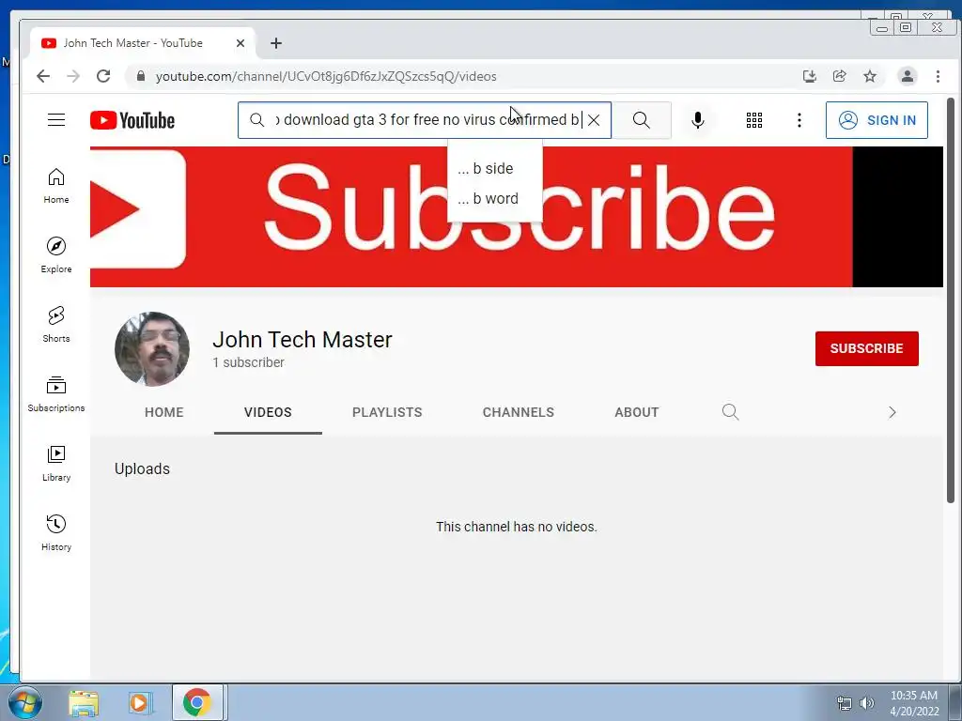Click inside the YouTube search field

pos(425,120)
